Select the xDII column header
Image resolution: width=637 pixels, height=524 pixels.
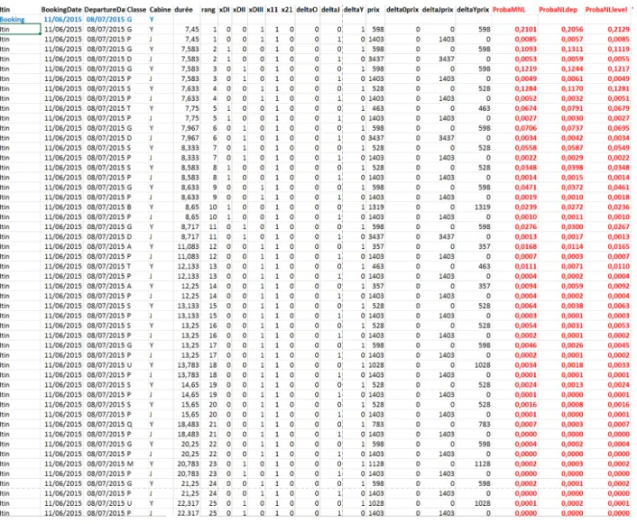239,9
